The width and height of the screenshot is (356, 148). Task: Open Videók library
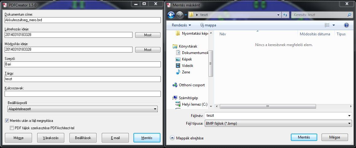184,65
